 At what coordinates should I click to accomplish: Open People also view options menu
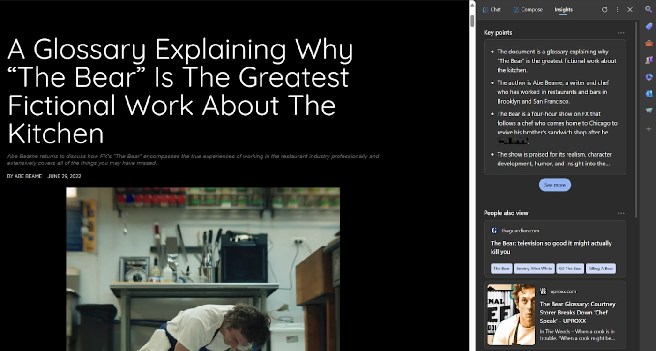[x=621, y=213]
